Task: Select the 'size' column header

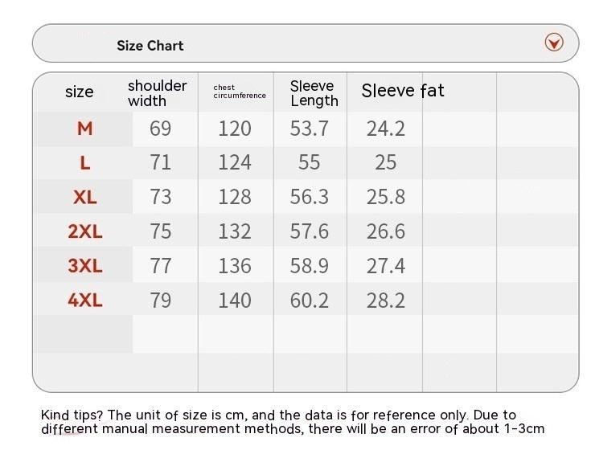Action: (80, 92)
